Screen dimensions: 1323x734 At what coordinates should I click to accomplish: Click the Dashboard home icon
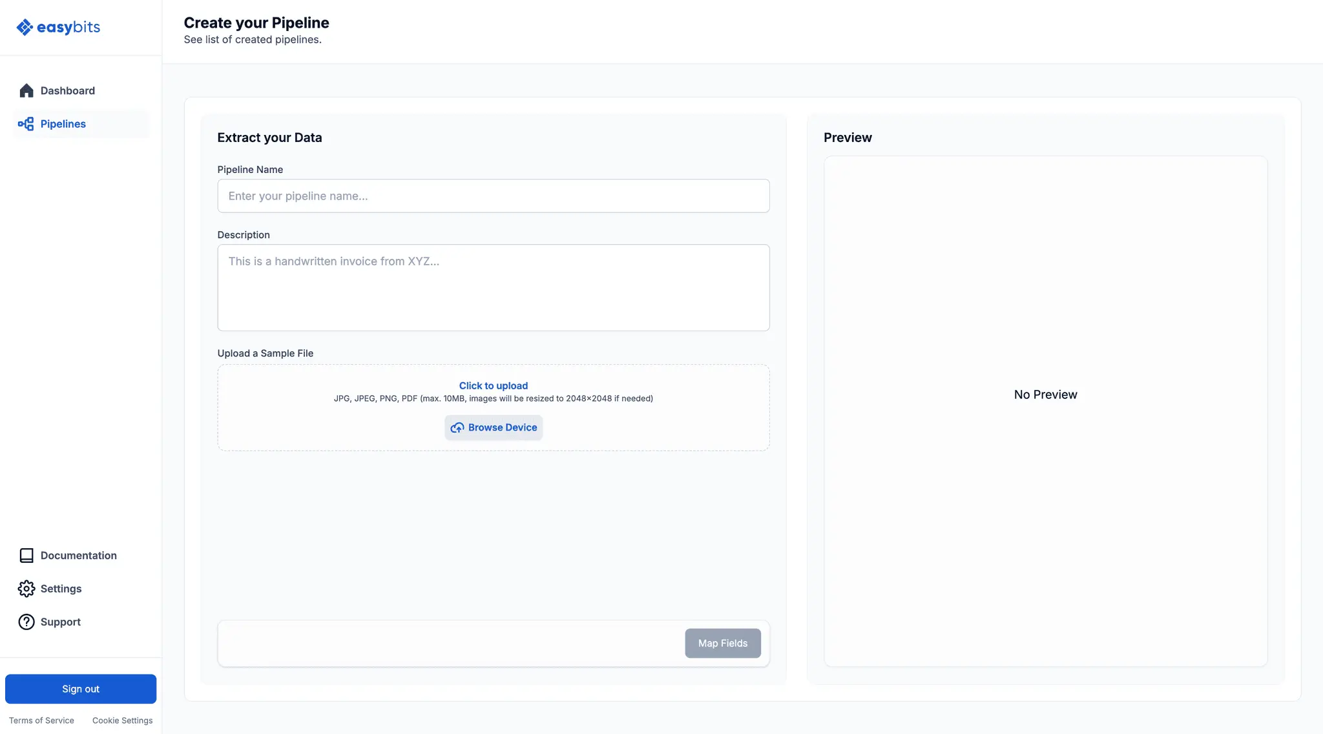coord(26,90)
